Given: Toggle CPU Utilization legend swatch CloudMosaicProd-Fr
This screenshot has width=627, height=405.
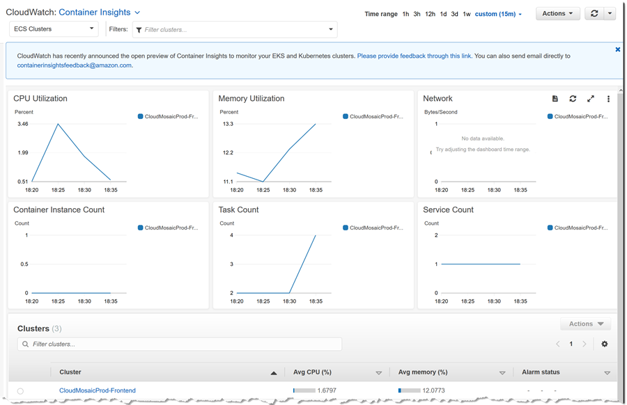Looking at the screenshot, I should [x=140, y=116].
